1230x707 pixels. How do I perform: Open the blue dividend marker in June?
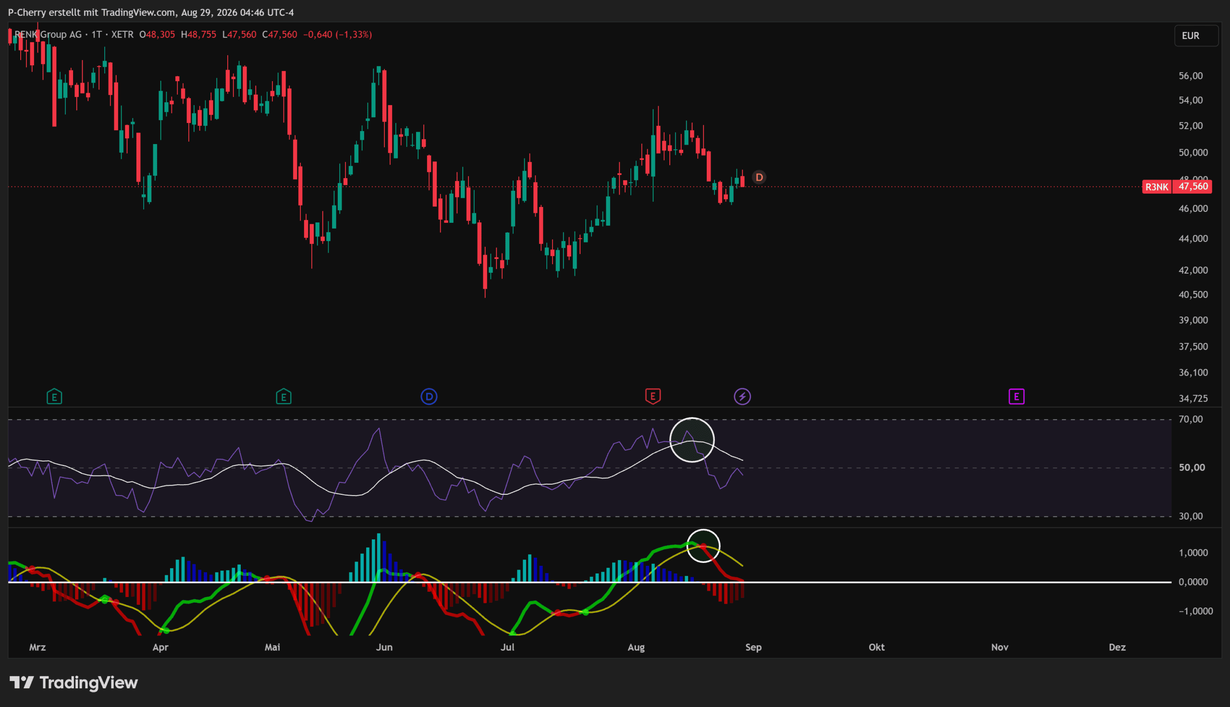[x=429, y=397]
